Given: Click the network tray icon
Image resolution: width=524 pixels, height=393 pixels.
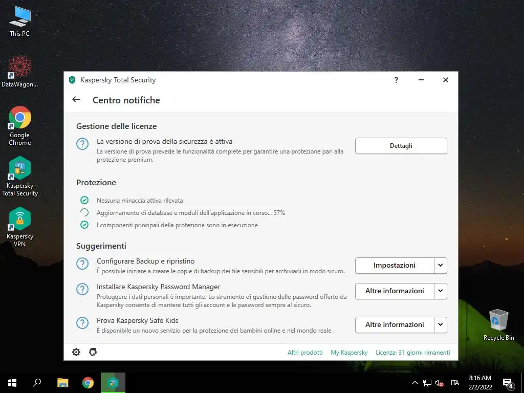Looking at the screenshot, I should (427, 383).
